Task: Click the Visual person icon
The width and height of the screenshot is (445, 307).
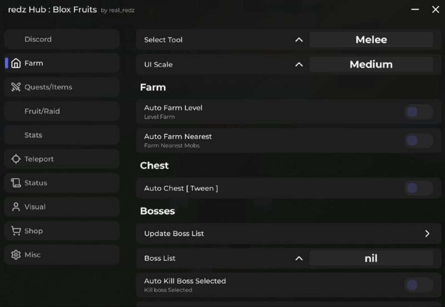Action: (16, 207)
